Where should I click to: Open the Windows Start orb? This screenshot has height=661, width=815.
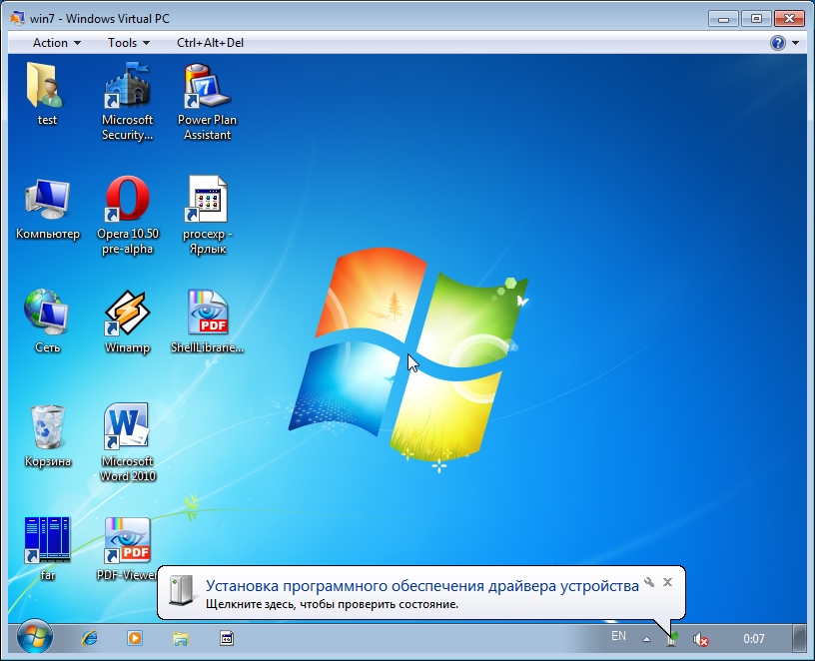pyautogui.click(x=35, y=637)
